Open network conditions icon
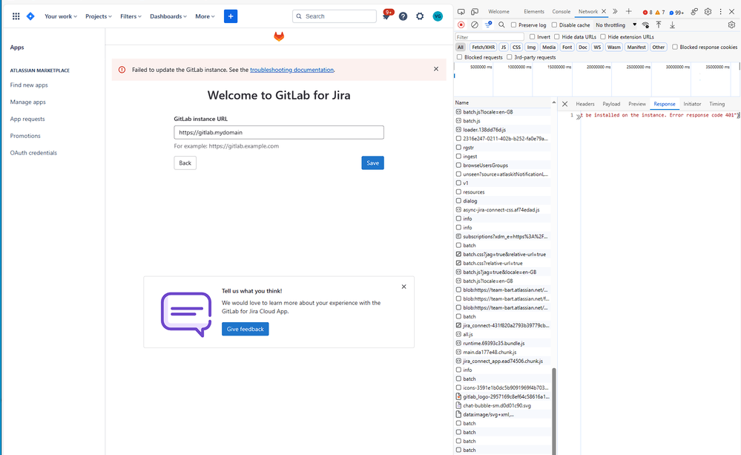741x455 pixels. [x=645, y=24]
